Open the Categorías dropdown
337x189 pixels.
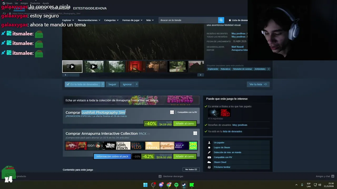coord(111,20)
